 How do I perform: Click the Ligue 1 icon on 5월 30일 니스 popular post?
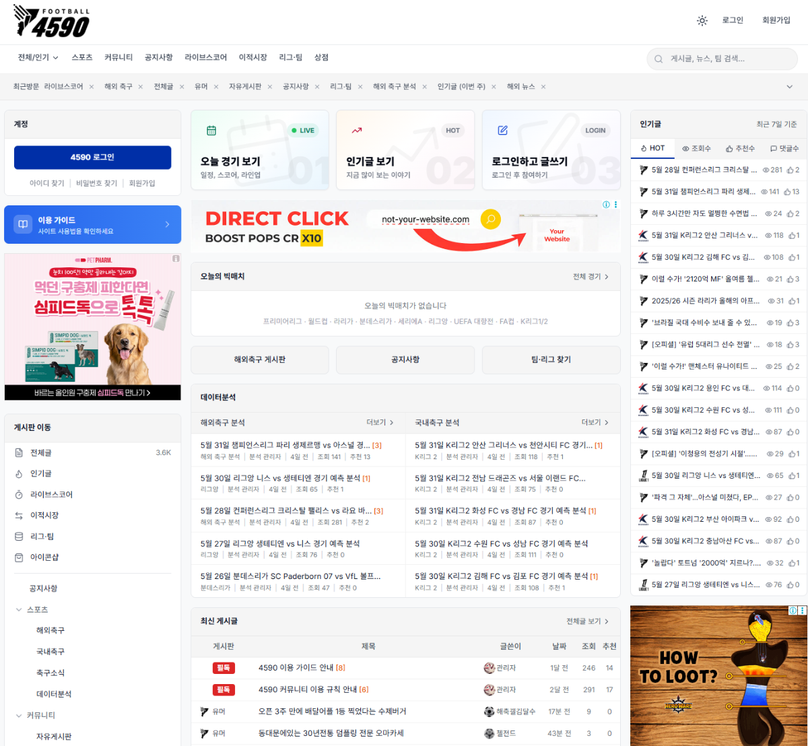(x=643, y=475)
